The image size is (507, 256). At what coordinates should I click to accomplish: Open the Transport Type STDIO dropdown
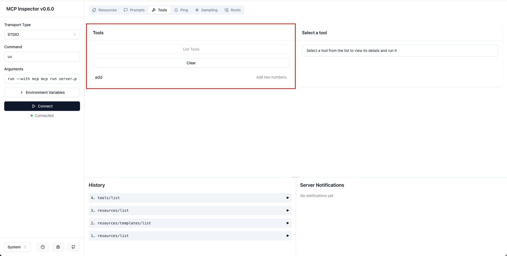[x=42, y=35]
